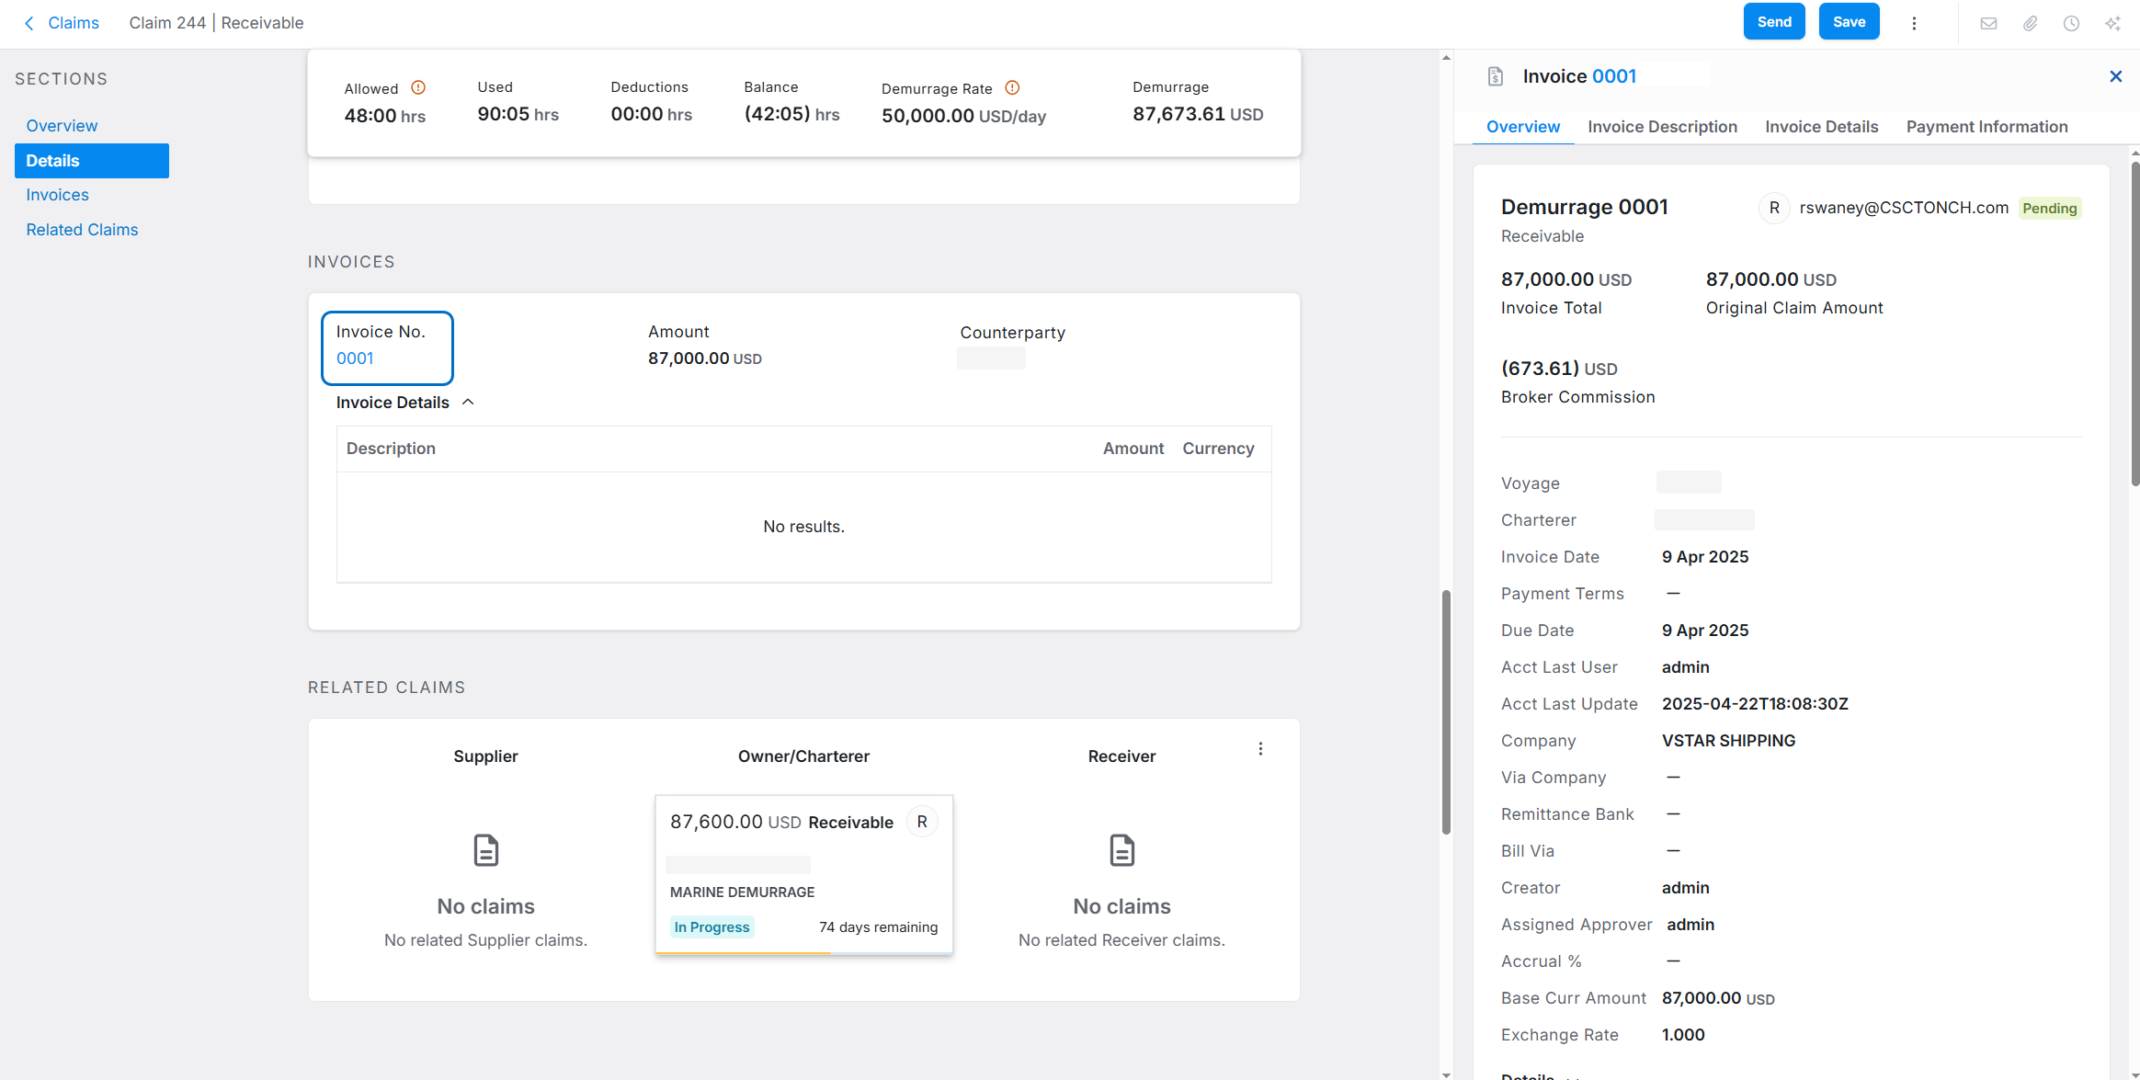Image resolution: width=2140 pixels, height=1080 pixels.
Task: Open attachments via the paperclip icon
Action: point(2030,24)
